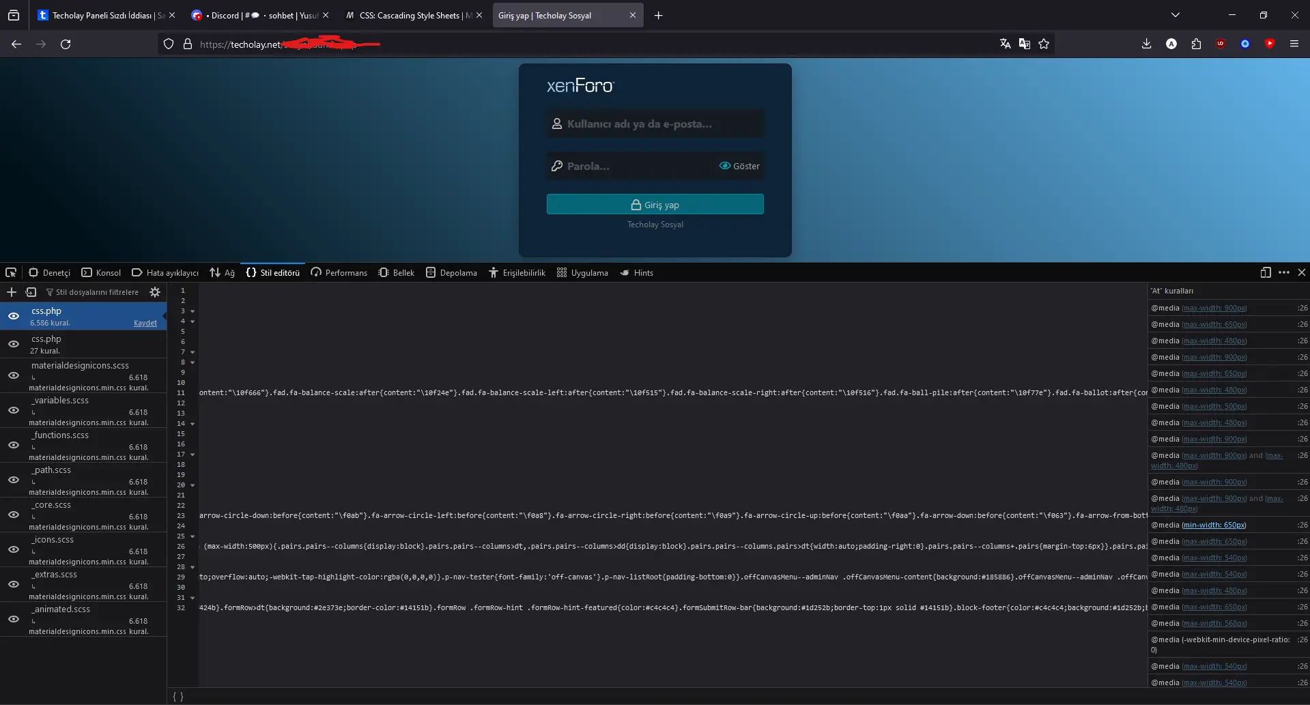This screenshot has height=705, width=1310.
Task: Show site security padlock info
Action: [188, 44]
